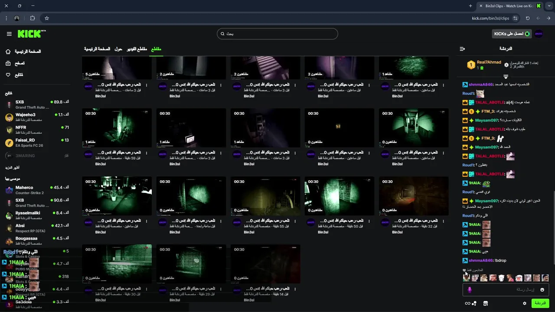
Task: Open the emoji picker smiley icon
Action: click(x=542, y=289)
